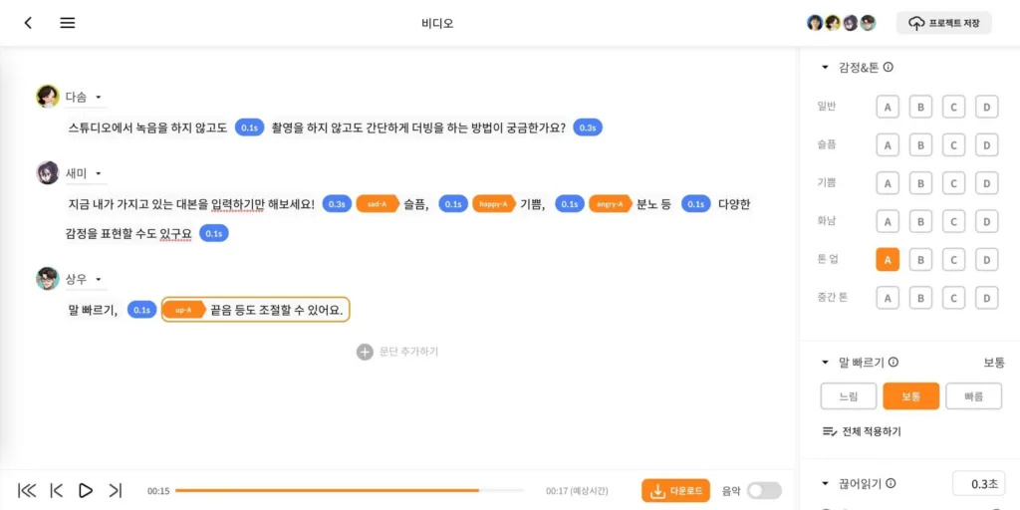Click the playback progress bar
Viewport: 1020px width, 510px height.
[x=350, y=490]
